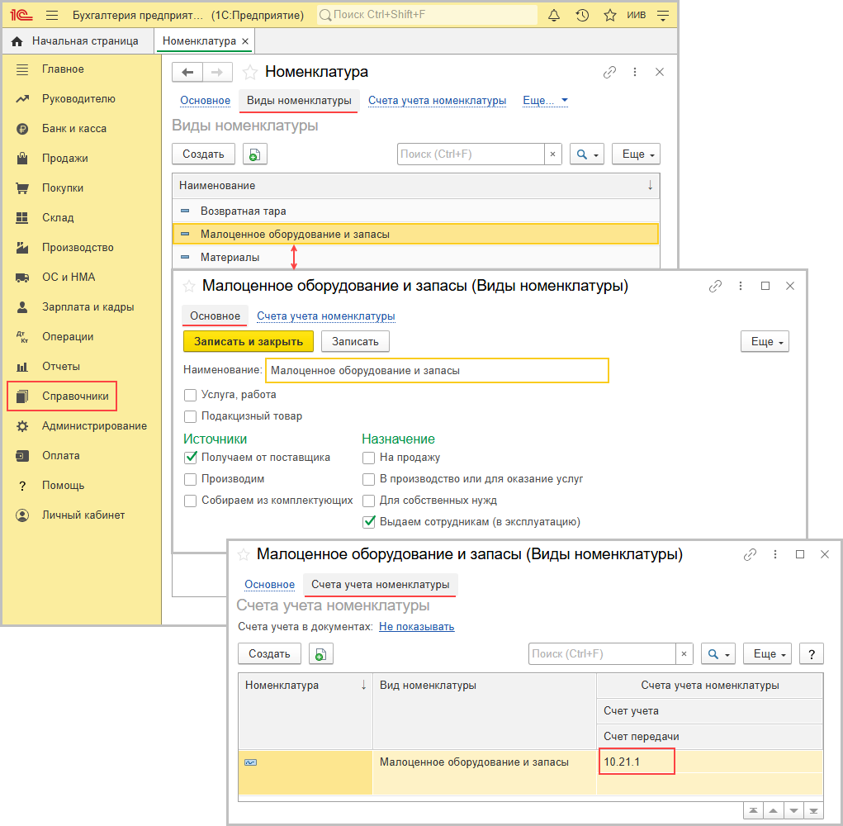Open notifications bell

click(x=554, y=15)
